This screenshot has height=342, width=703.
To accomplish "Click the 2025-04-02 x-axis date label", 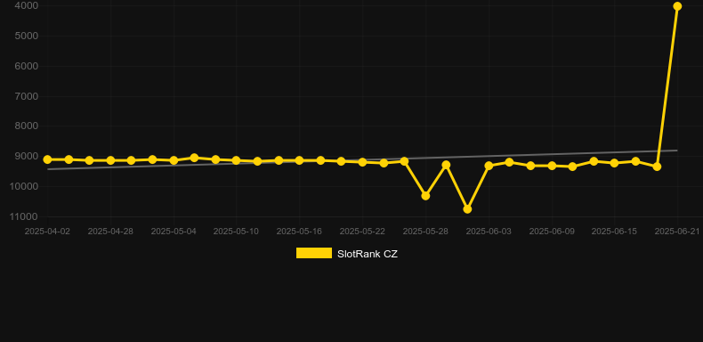I will pyautogui.click(x=47, y=232).
